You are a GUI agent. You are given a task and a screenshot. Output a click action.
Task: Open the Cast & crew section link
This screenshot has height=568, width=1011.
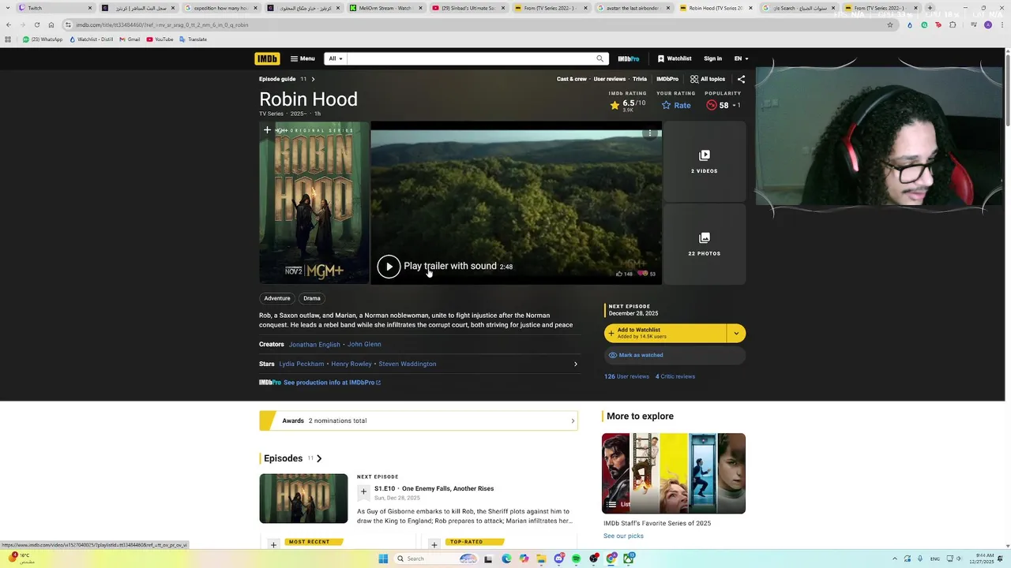click(x=572, y=79)
